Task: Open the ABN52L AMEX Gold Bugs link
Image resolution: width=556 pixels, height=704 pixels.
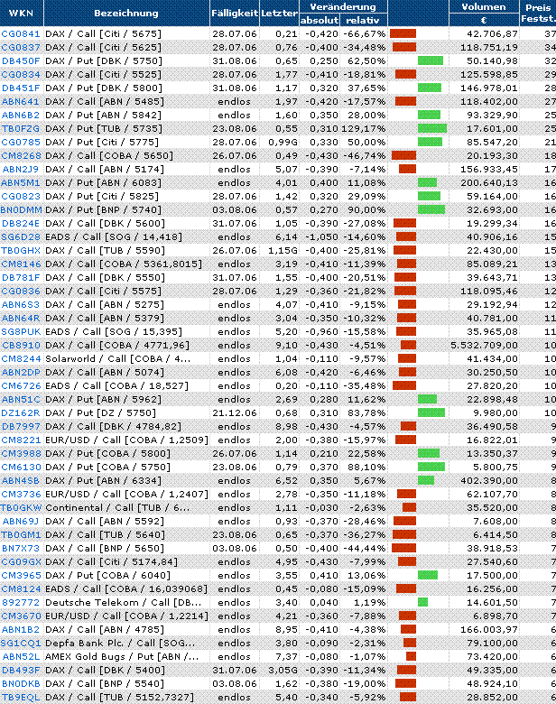Action: [21, 656]
